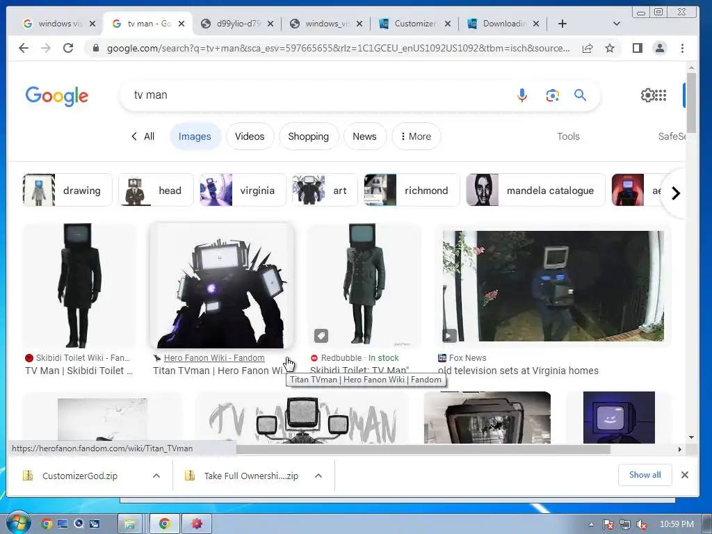Screen dimensions: 712x534
Task: Start voice search with the microphone icon
Action: (521, 95)
